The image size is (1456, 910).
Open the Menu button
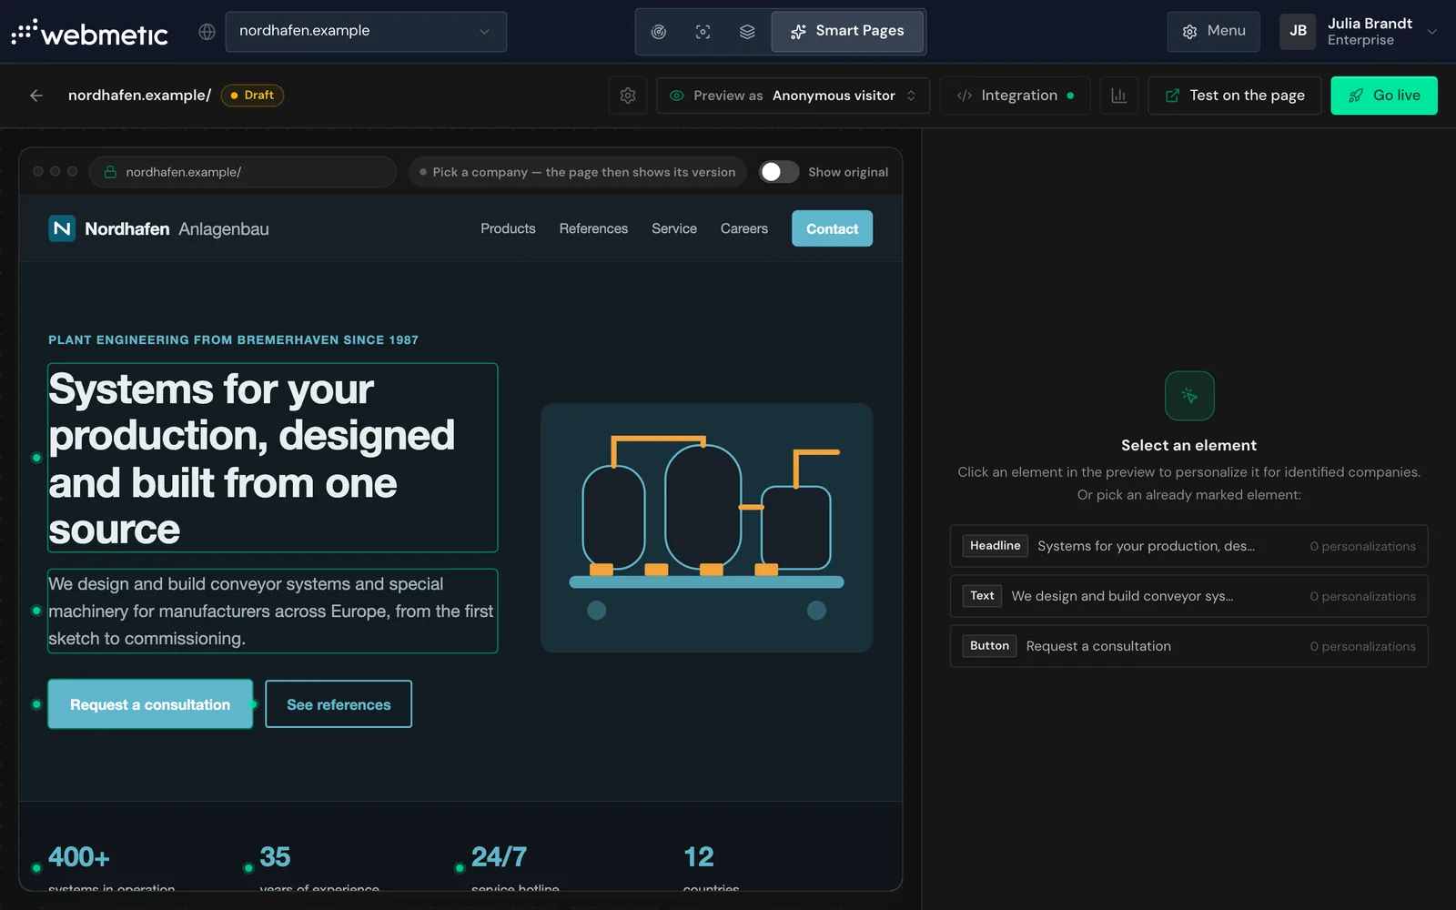tap(1213, 32)
